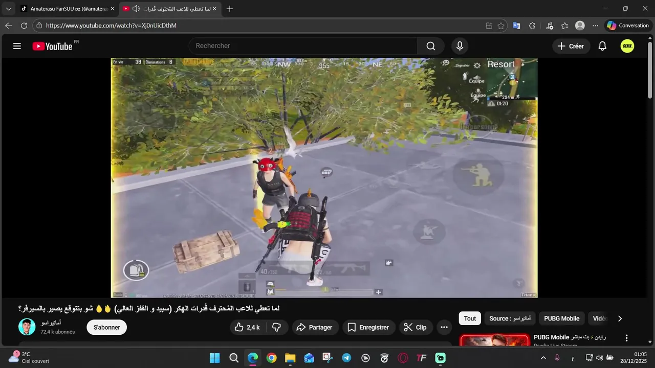The width and height of the screenshot is (655, 368).
Task: Show more filter chips with right chevron
Action: (x=620, y=318)
